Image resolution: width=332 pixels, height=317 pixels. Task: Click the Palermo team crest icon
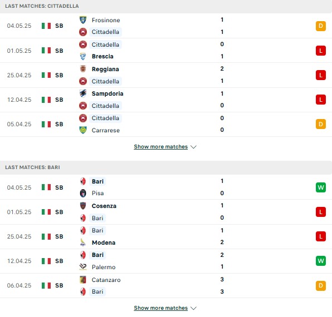point(83,267)
